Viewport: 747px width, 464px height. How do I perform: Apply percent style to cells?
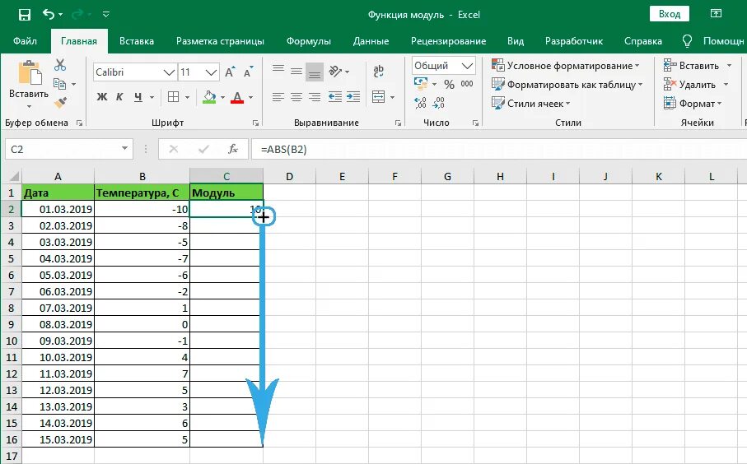point(449,84)
